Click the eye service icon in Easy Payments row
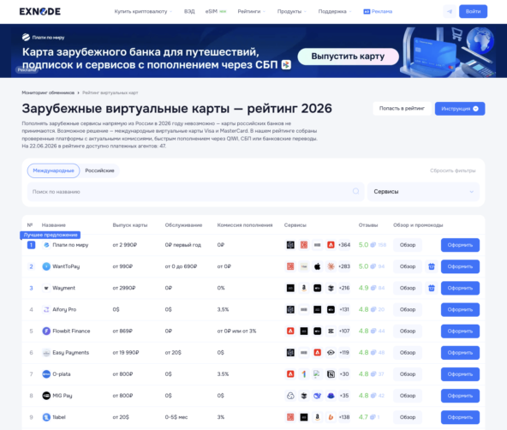 click(x=331, y=352)
